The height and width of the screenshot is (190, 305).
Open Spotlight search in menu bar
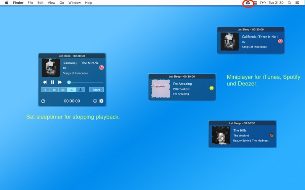point(289,3)
